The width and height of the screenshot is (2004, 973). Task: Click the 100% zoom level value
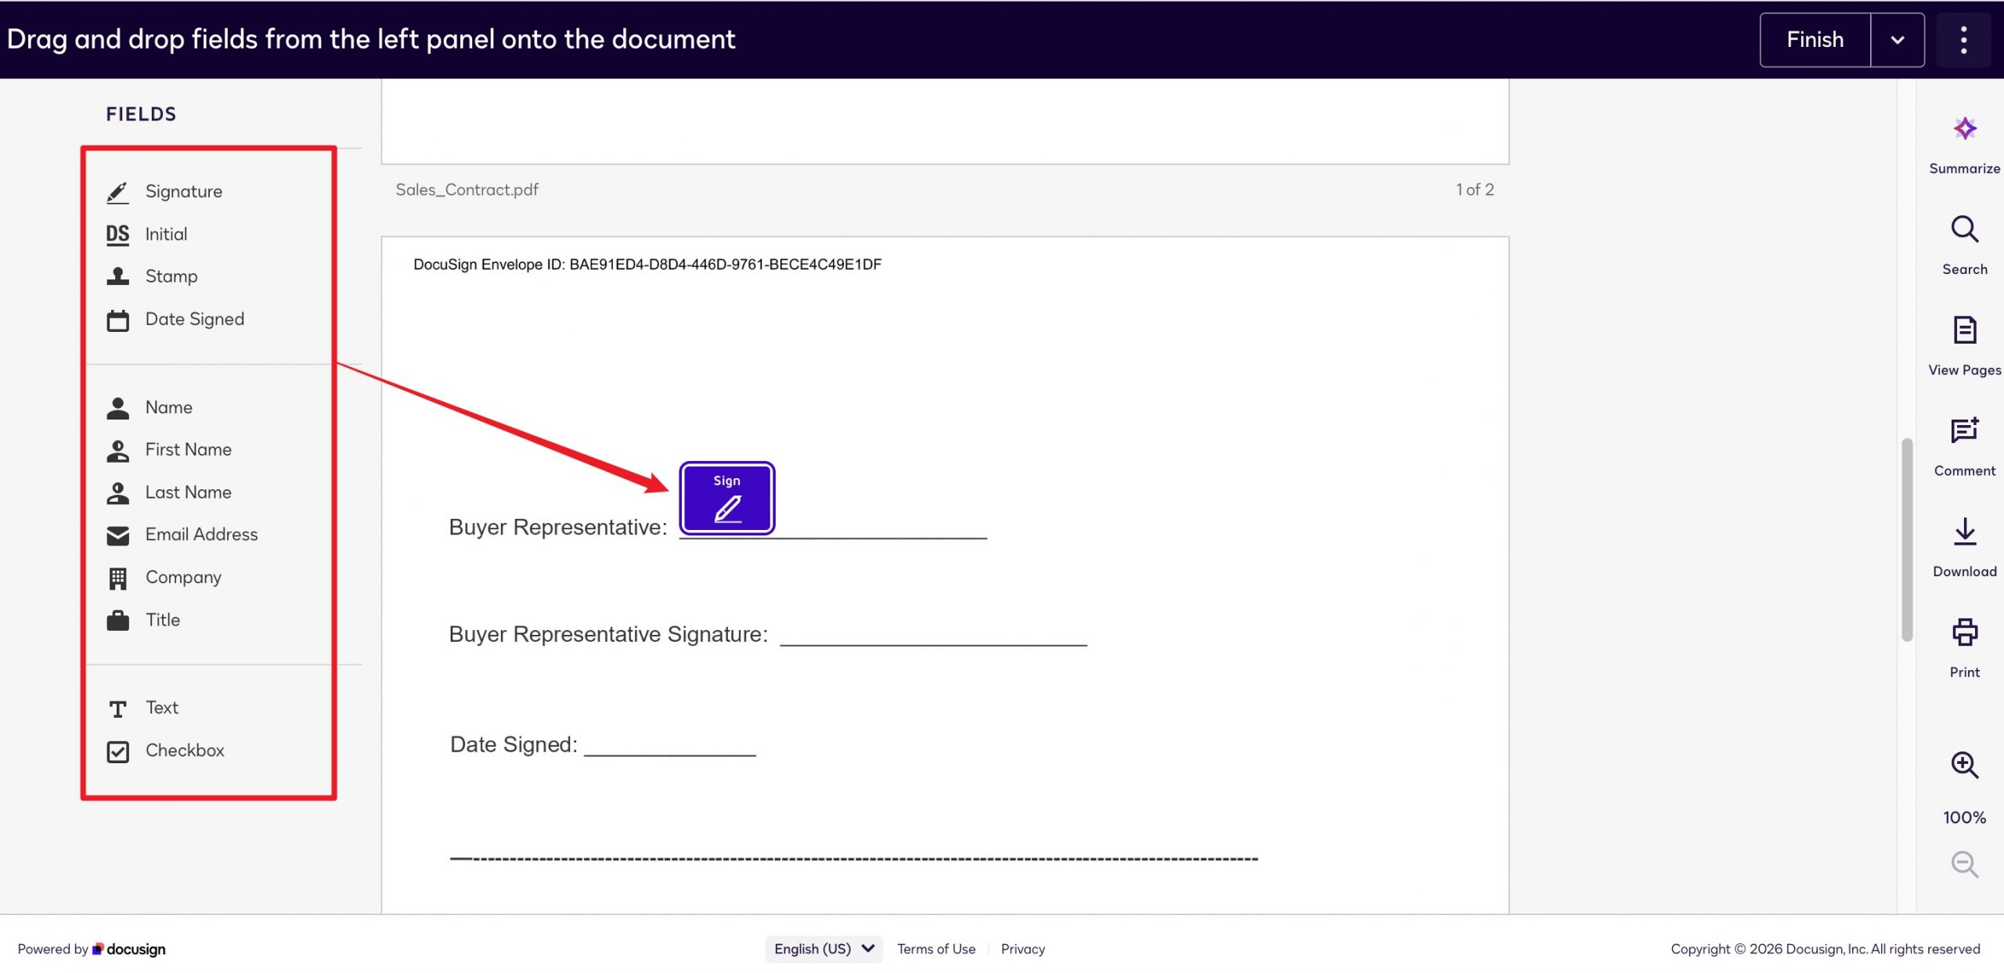click(x=1964, y=817)
